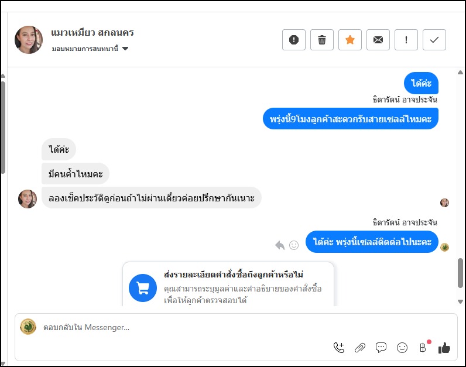The width and height of the screenshot is (466, 367).
Task: Click the baht payment request icon
Action: (x=423, y=348)
